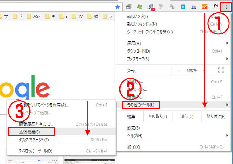Select 終了(X) to quit Chrome

173,147
